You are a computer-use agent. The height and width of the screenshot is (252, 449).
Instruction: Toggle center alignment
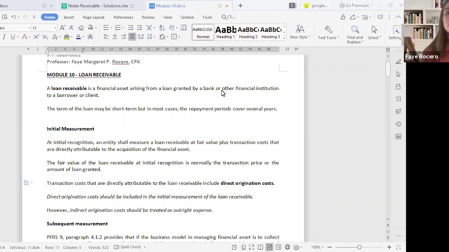point(115,37)
